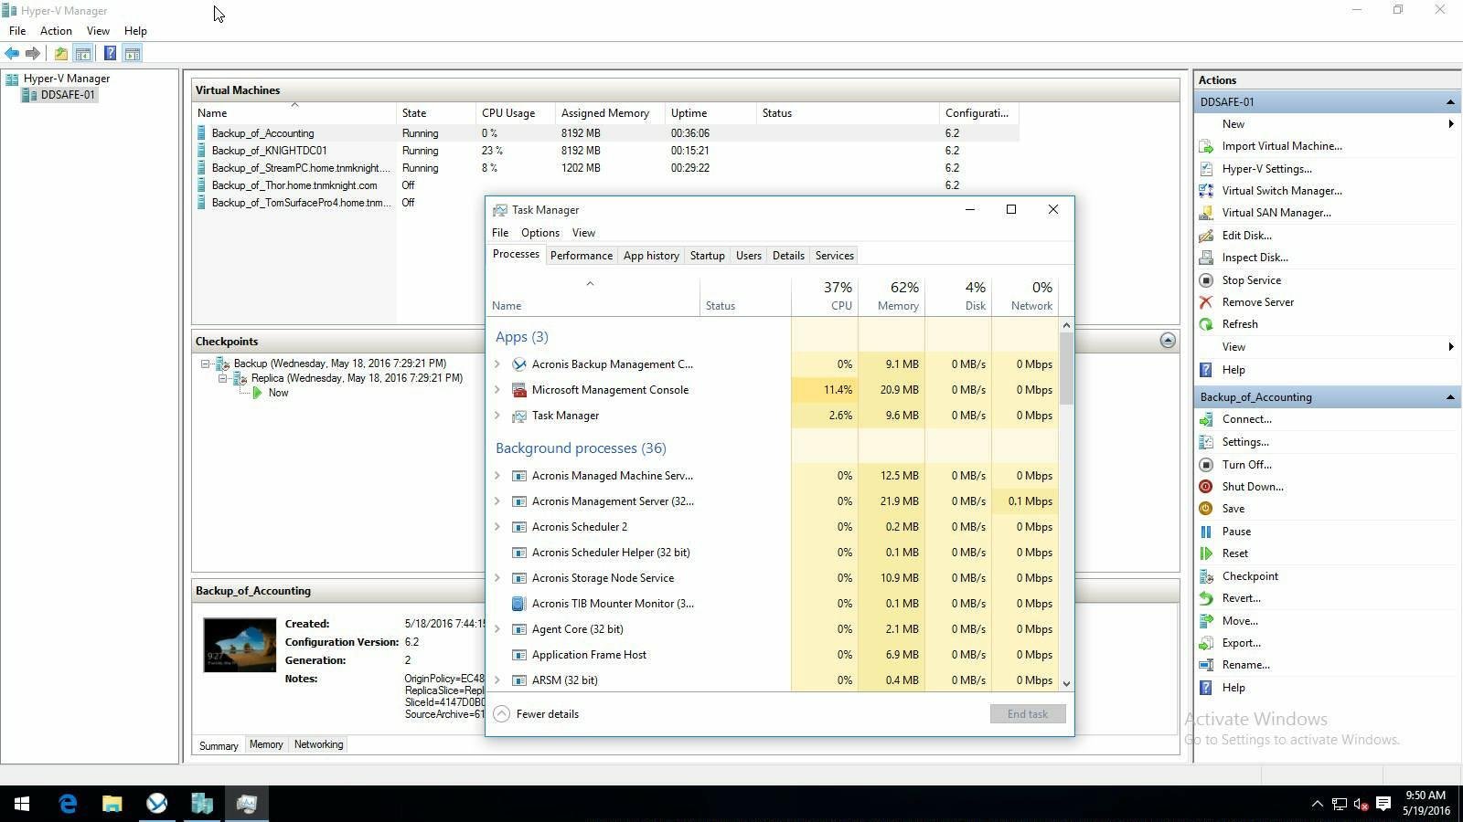Collapse the Replica checkpoint tree node
This screenshot has height=822, width=1463.
[222, 378]
